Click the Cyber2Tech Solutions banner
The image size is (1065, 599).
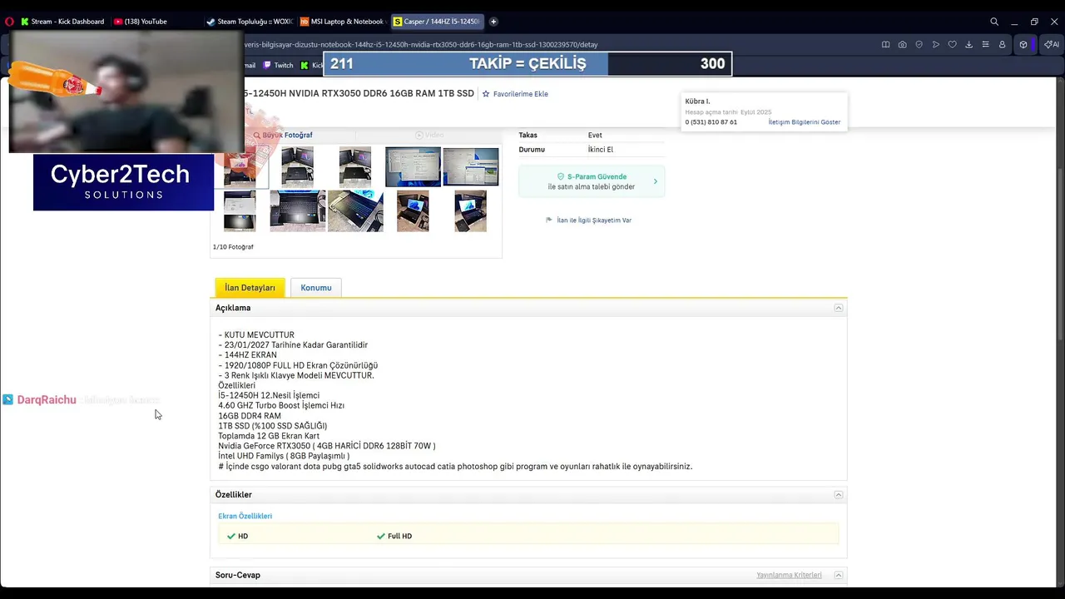[x=123, y=182]
